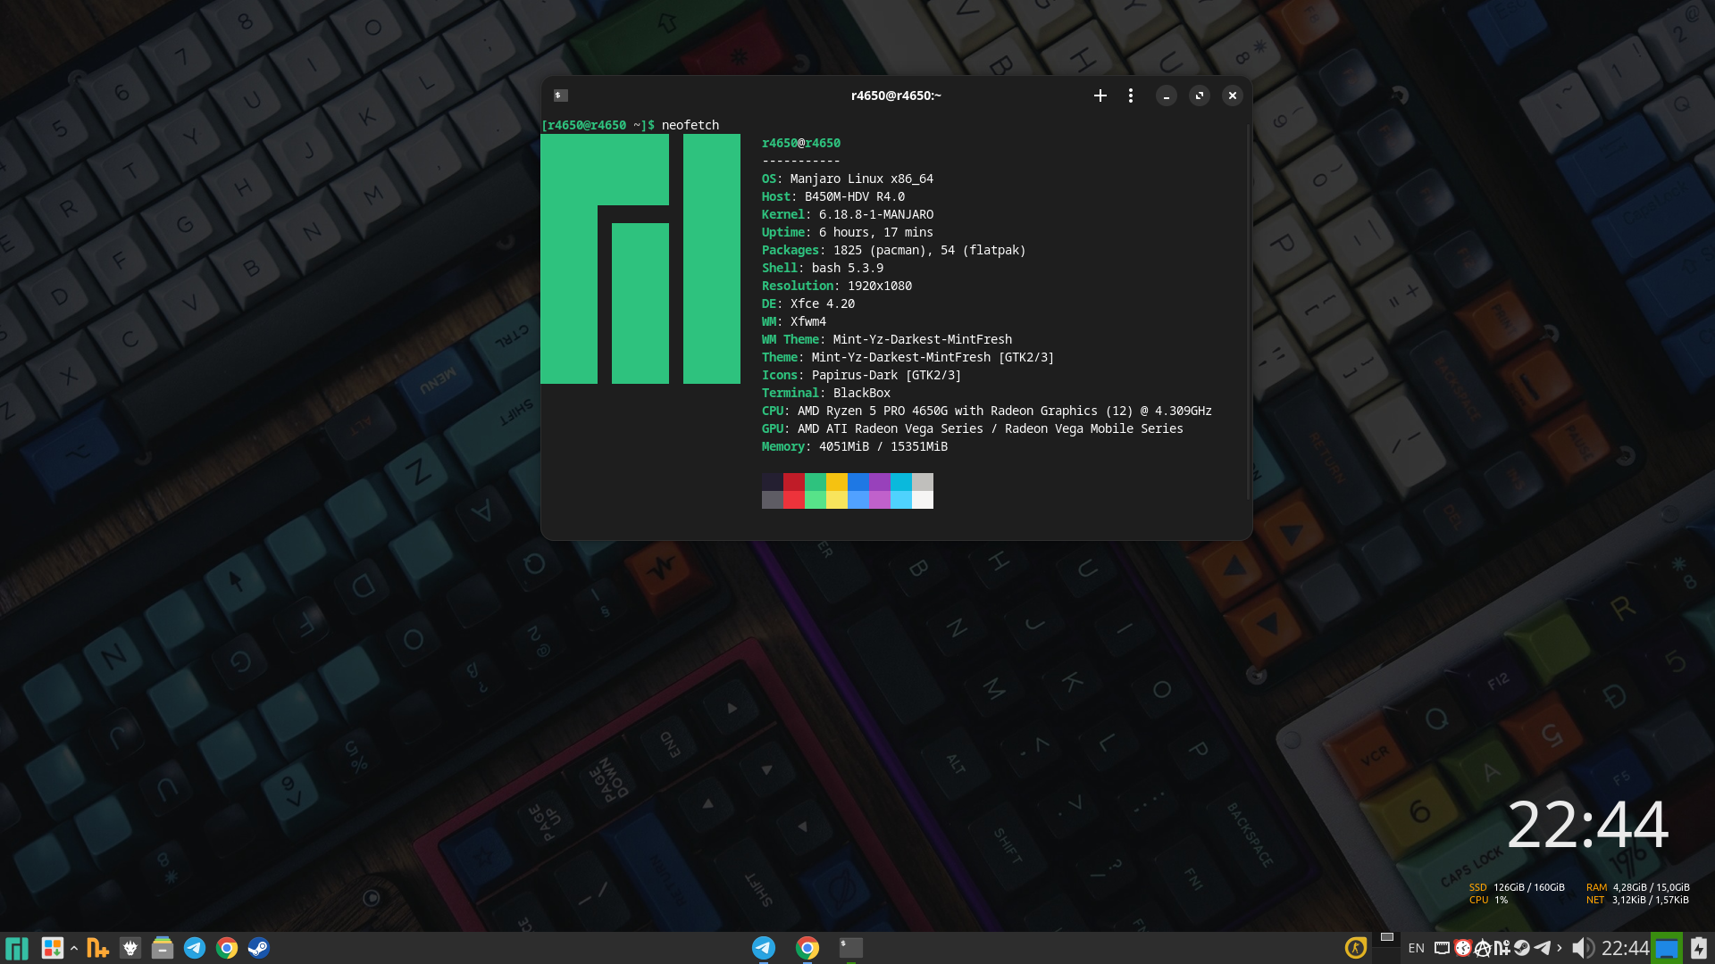This screenshot has width=1715, height=964.
Task: Select the terminal task in window list
Action: click(850, 948)
